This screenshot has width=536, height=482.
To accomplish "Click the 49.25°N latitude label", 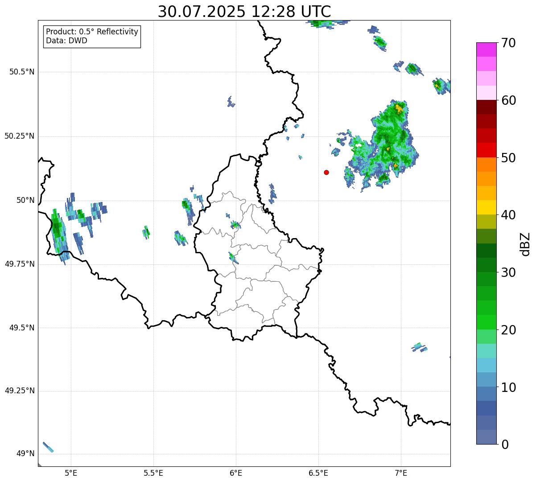I will click(x=19, y=391).
